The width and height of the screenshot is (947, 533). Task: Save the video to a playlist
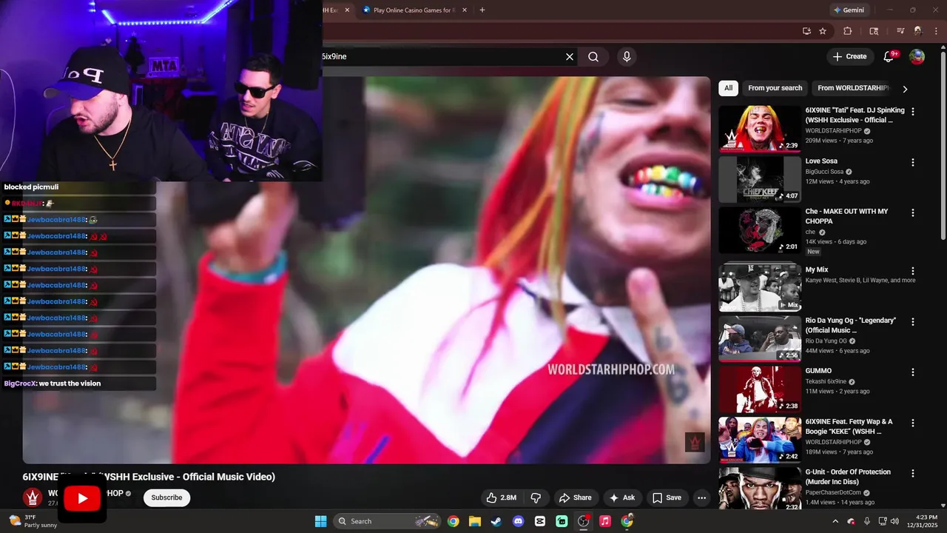pyautogui.click(x=666, y=497)
